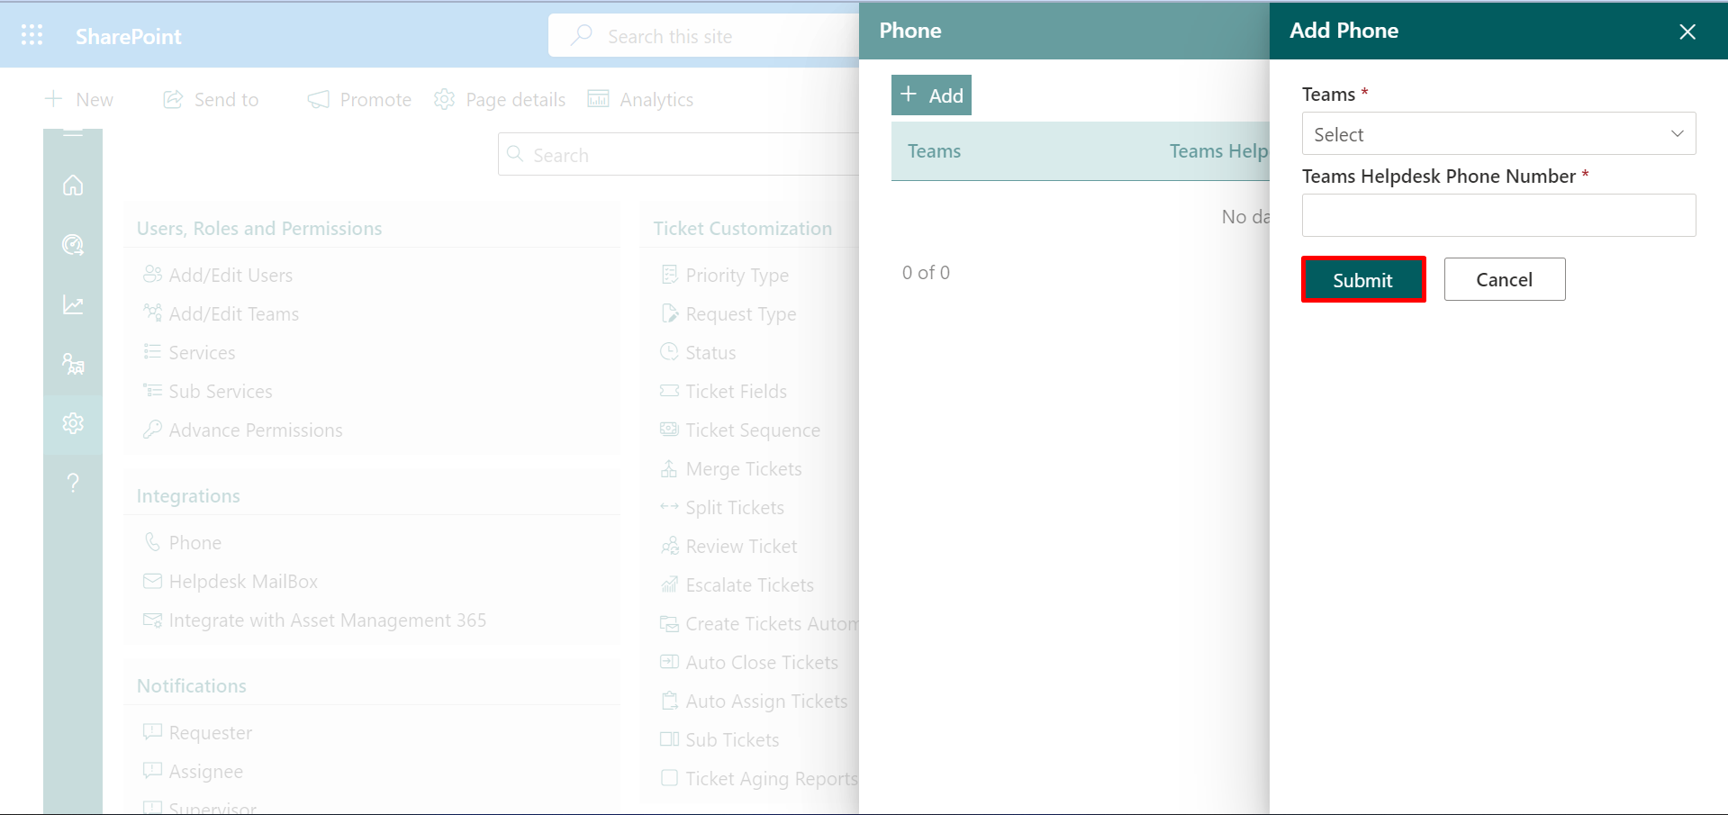Viewport: 1728px width, 815px height.
Task: Click the Add/Edit Users icon
Action: point(152,274)
